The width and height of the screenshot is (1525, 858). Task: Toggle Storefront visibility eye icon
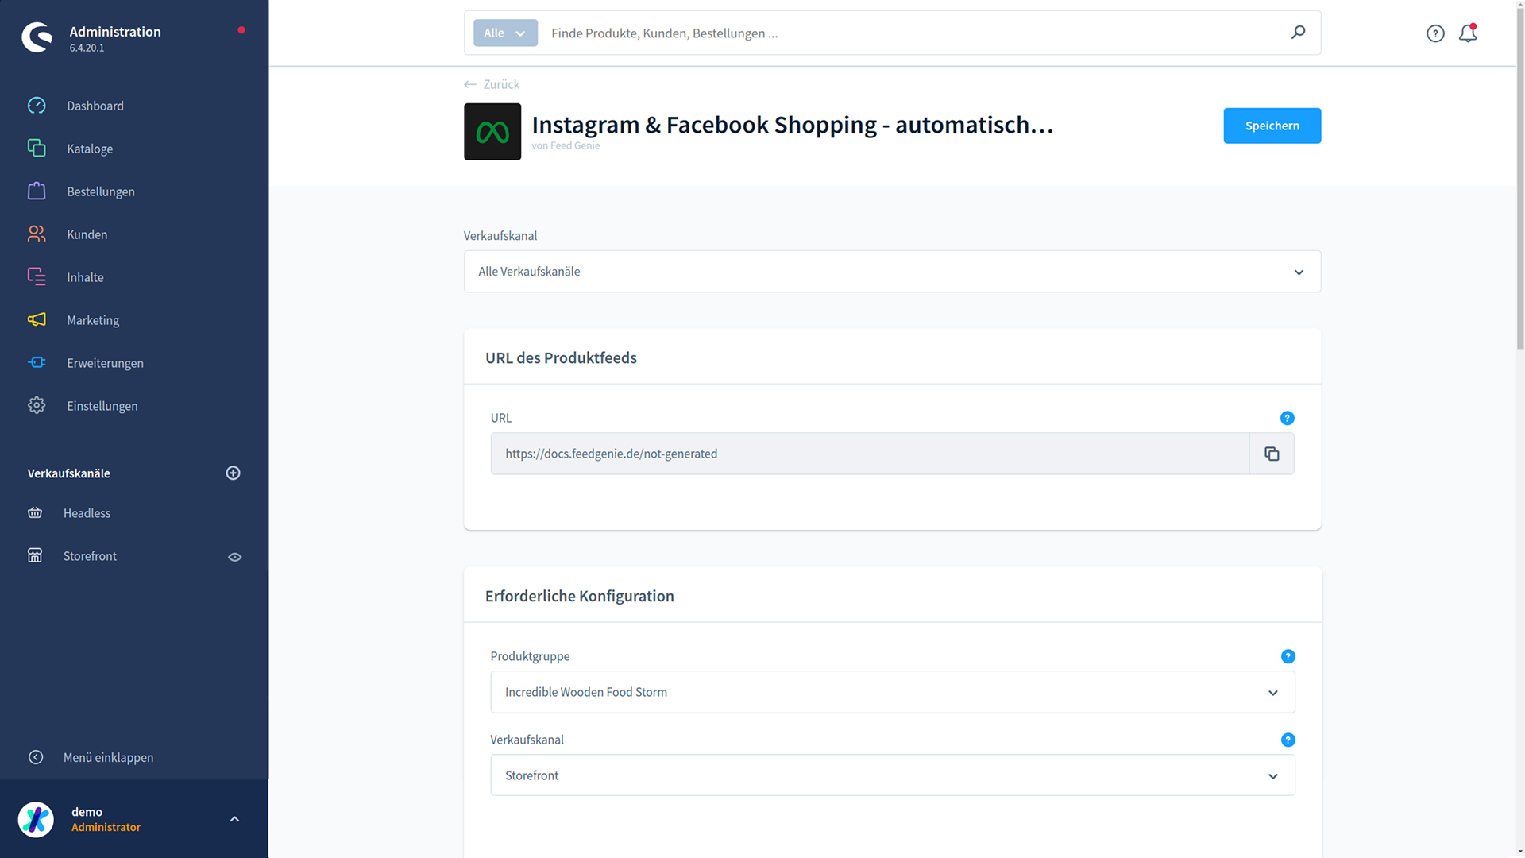(x=234, y=557)
